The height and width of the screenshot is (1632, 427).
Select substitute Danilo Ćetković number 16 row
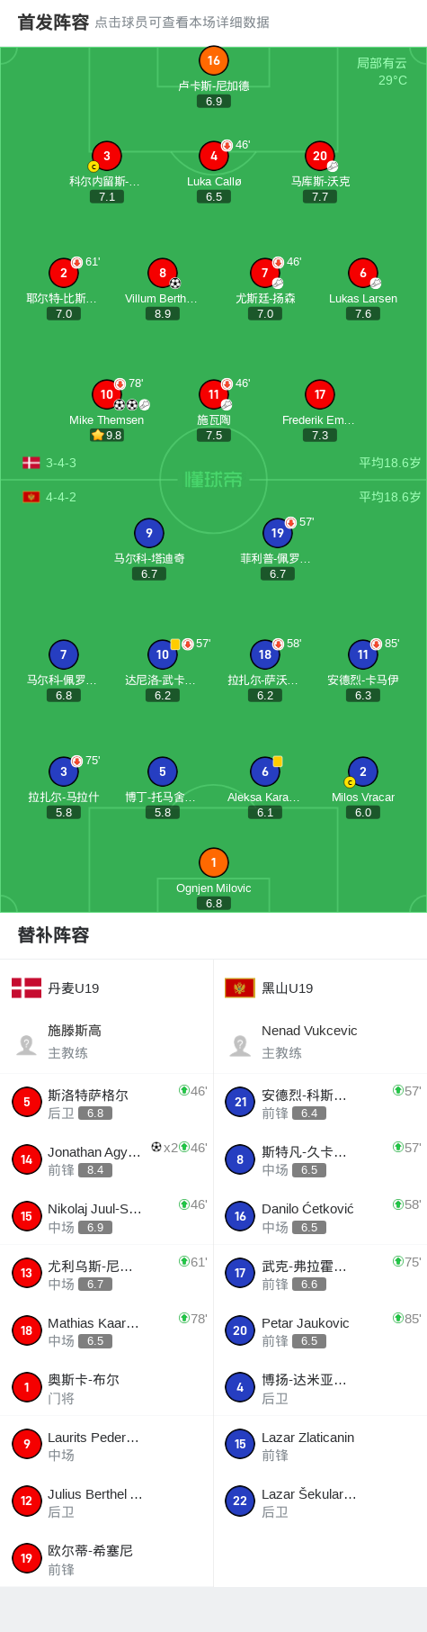point(320,1217)
